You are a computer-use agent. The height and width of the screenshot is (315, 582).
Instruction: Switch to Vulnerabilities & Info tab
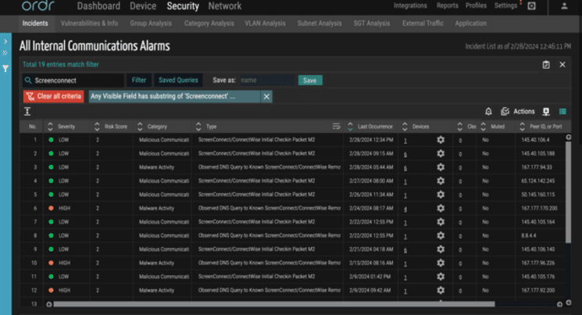[x=89, y=23]
